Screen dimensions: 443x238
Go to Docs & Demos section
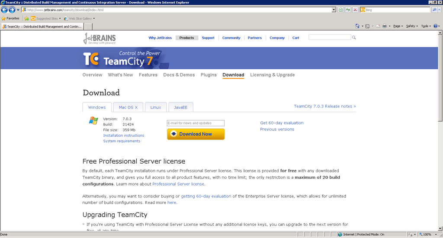(x=179, y=75)
